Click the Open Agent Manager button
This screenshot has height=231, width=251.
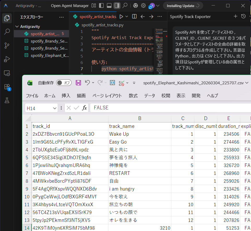pyautogui.click(x=69, y=5)
